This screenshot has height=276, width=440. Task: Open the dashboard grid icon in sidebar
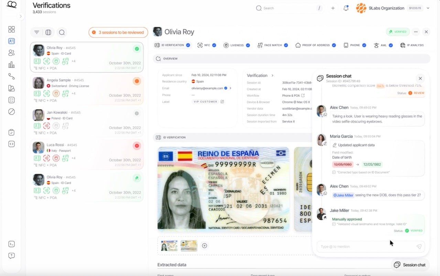point(11,29)
